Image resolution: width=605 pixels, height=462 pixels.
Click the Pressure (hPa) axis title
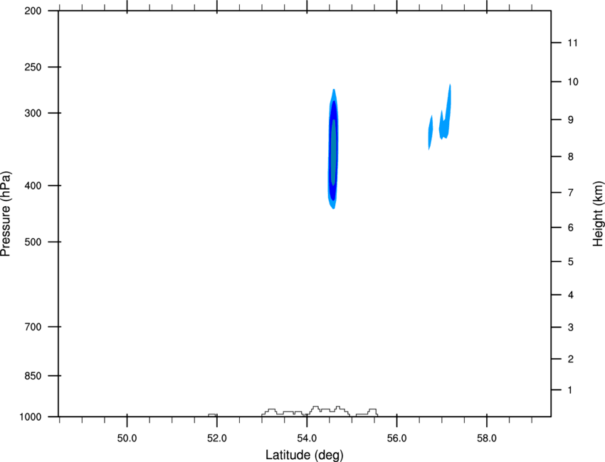[6, 214]
